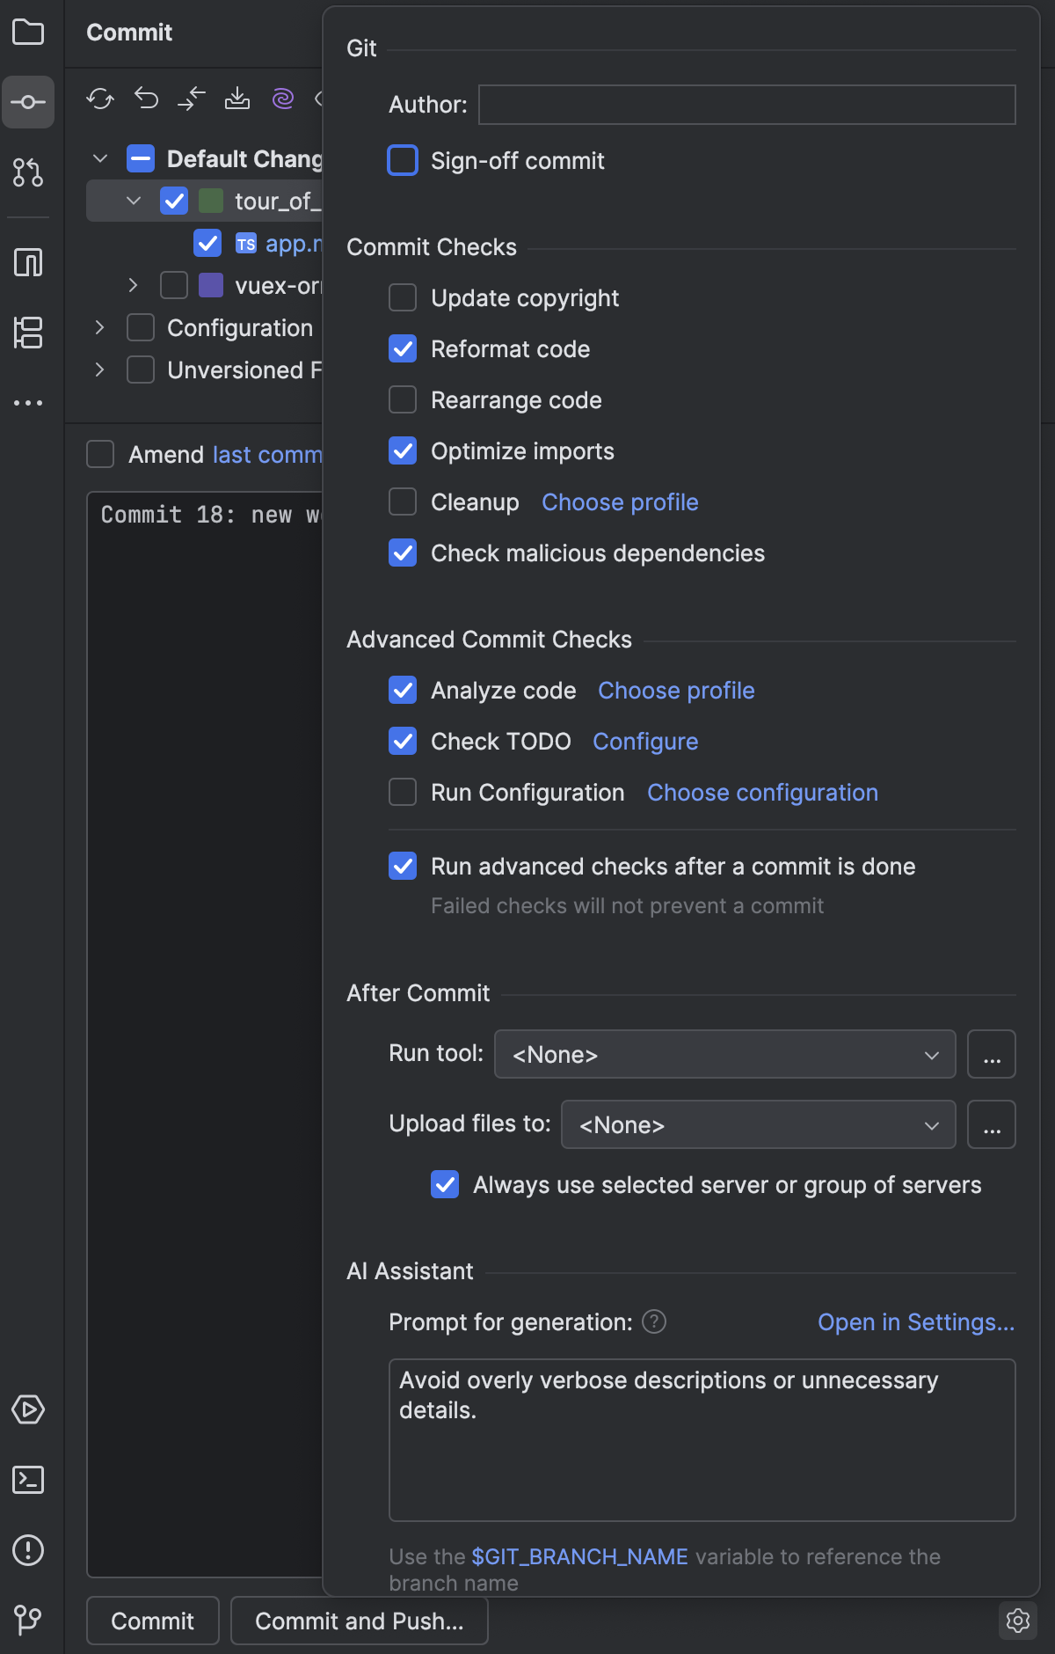The width and height of the screenshot is (1055, 1654).
Task: Enable Sign-off commit checkbox
Action: [x=403, y=160]
